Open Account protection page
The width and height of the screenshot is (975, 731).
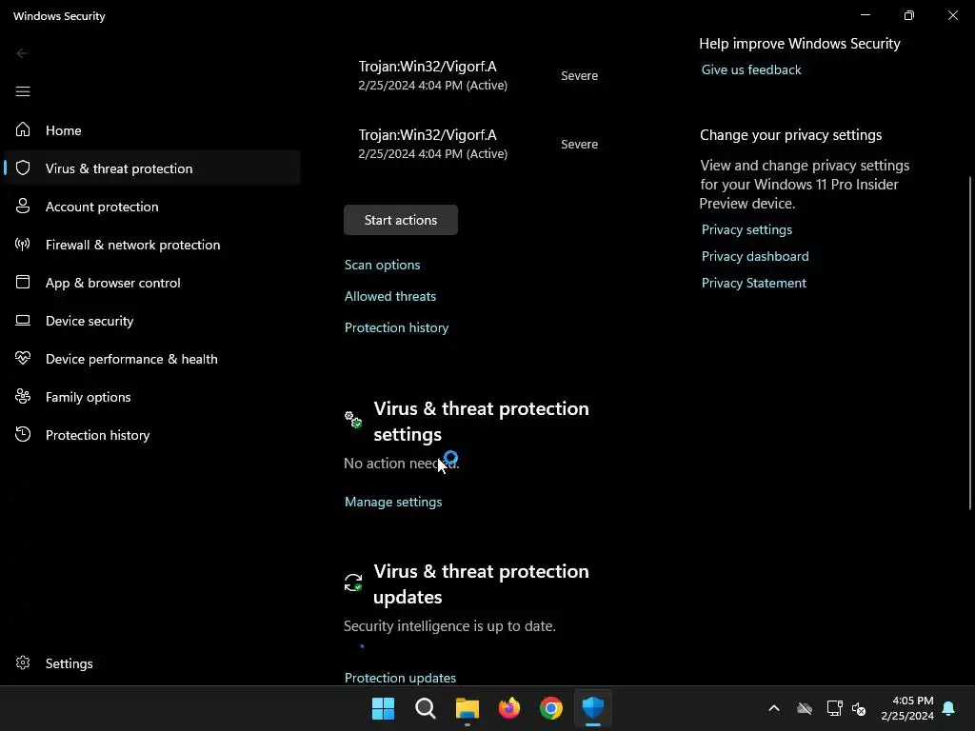point(152,207)
